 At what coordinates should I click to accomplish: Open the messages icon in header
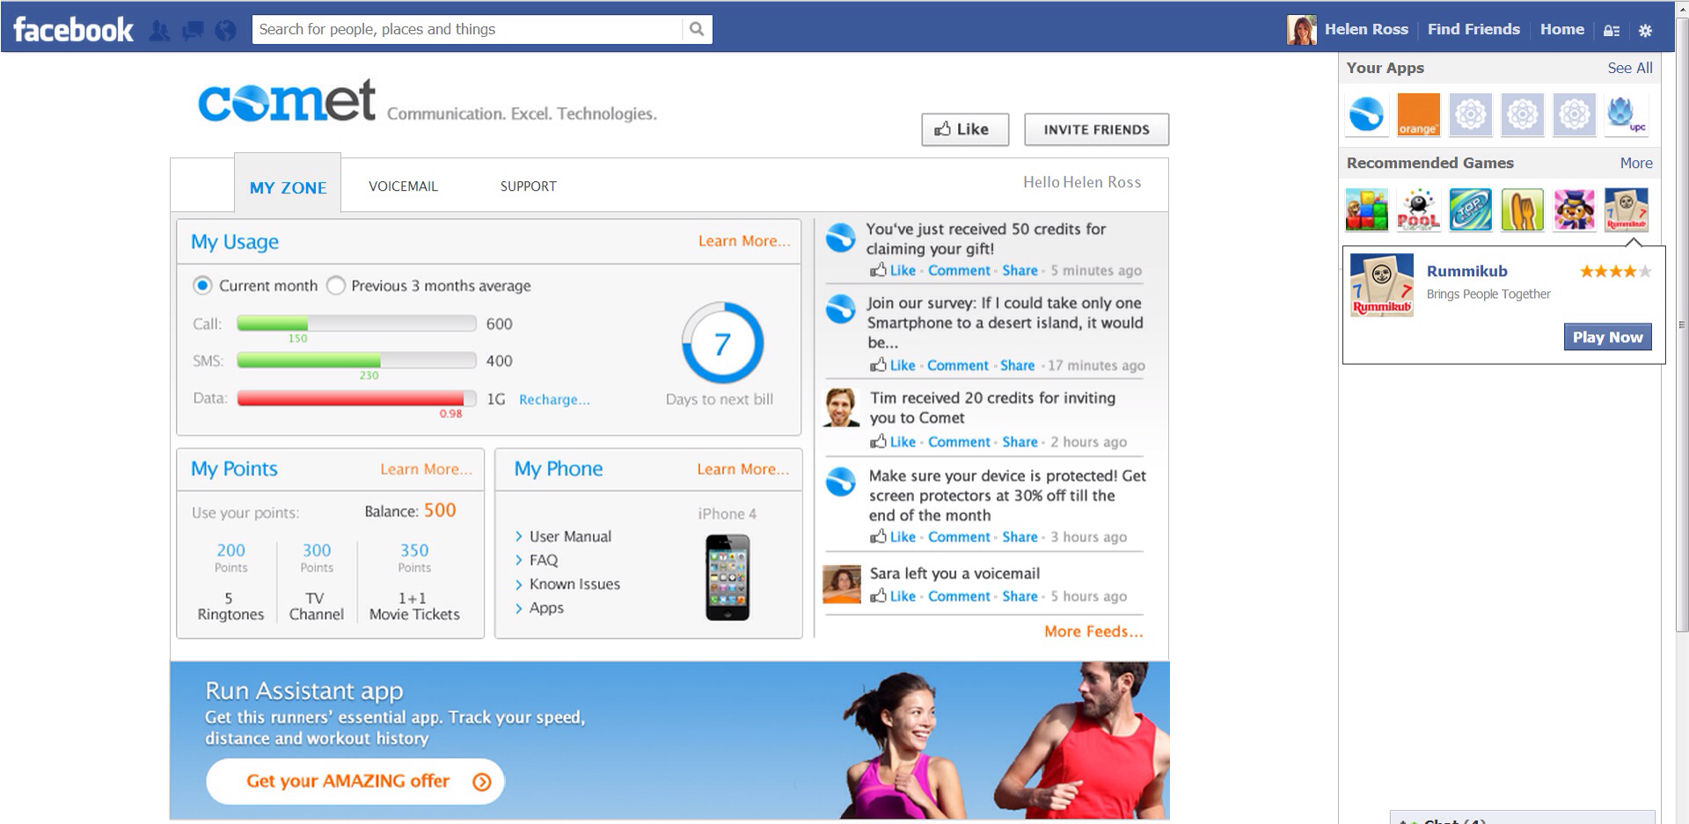(x=193, y=31)
